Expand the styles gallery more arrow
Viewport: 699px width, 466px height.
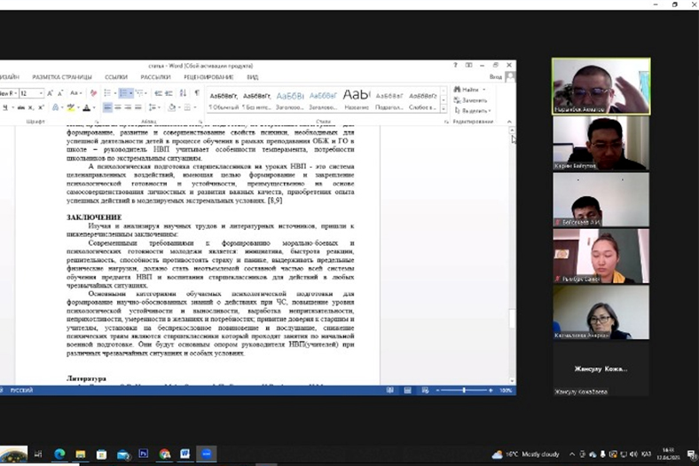[444, 111]
